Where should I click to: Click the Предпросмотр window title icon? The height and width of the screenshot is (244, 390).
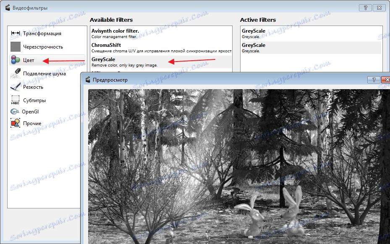pyautogui.click(x=88, y=80)
